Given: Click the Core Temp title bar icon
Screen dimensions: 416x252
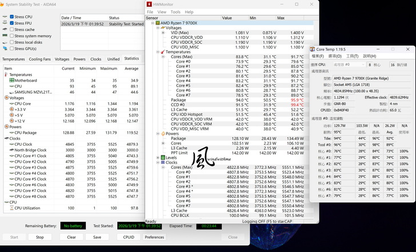Looking at the screenshot, I should [x=313, y=49].
